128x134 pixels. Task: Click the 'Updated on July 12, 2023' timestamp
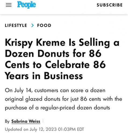31,129
